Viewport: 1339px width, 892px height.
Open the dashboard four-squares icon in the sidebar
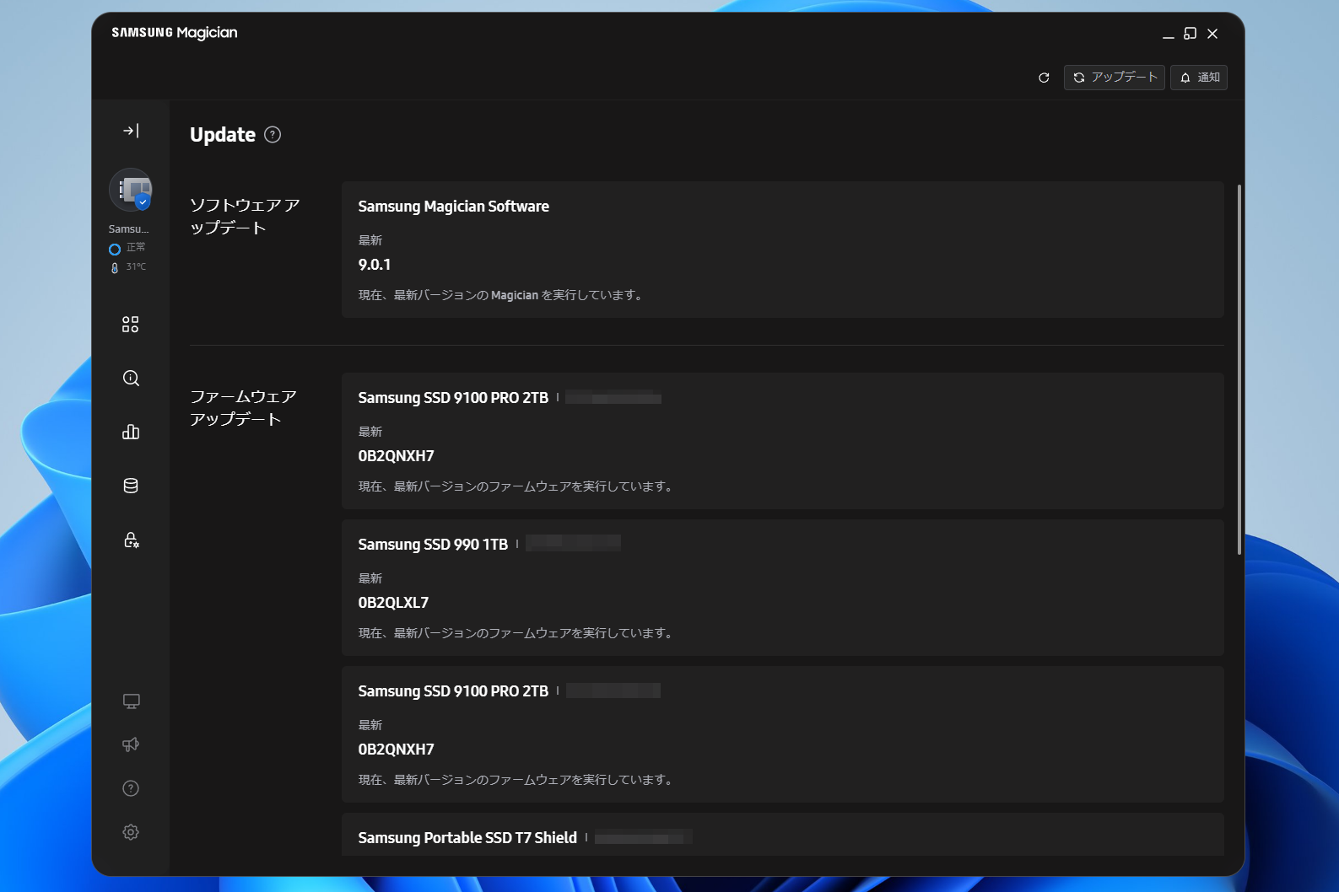click(131, 325)
